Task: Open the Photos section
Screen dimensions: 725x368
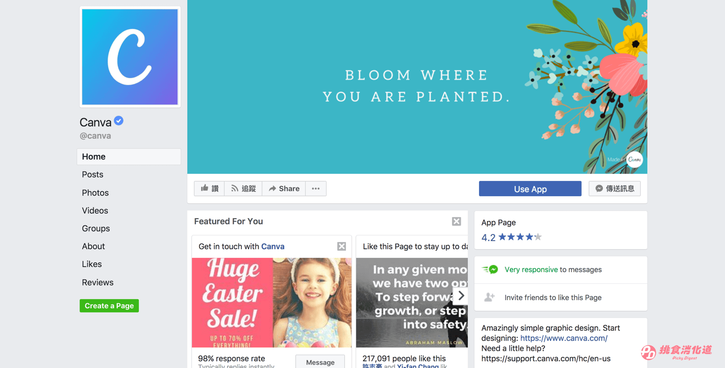Action: point(95,193)
